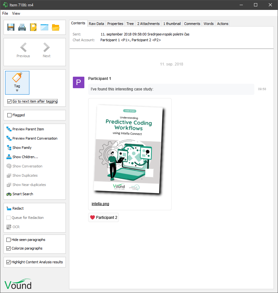Click the Redact tool
This screenshot has height=293, width=278.
(18, 208)
